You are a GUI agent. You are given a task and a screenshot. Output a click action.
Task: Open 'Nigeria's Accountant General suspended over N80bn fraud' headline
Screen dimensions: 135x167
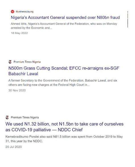(65, 18)
